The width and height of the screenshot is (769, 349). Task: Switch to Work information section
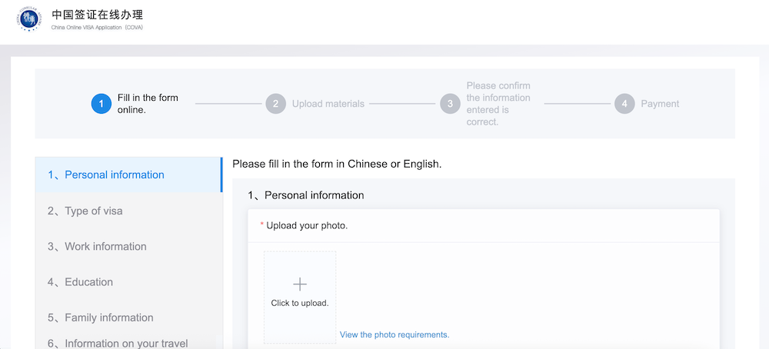coord(105,246)
